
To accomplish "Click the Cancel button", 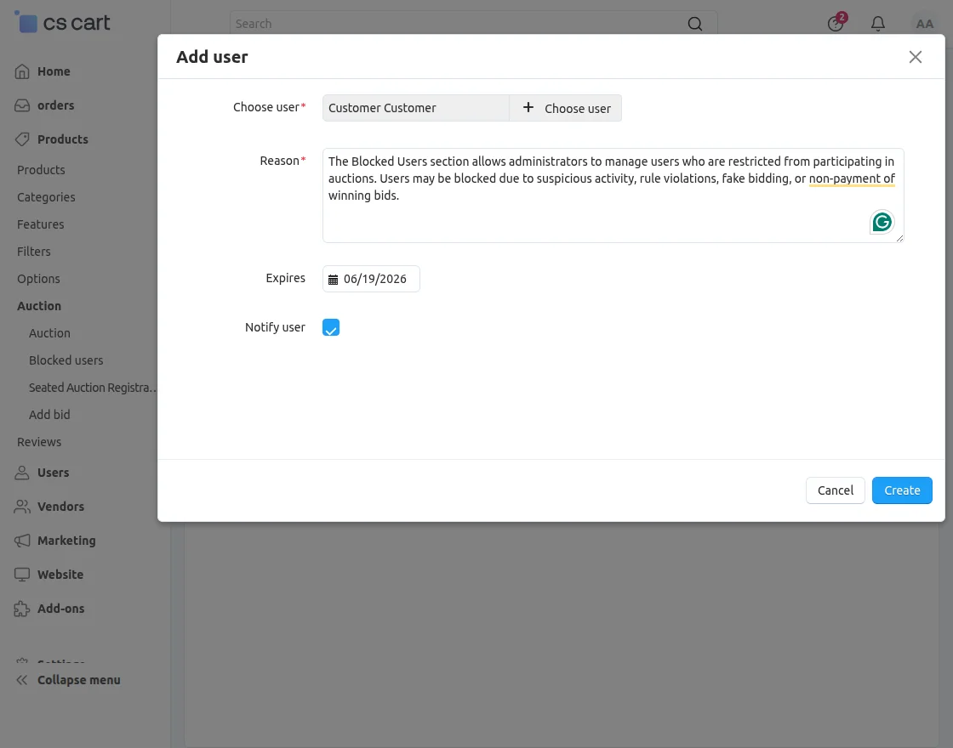I will click(x=835, y=490).
